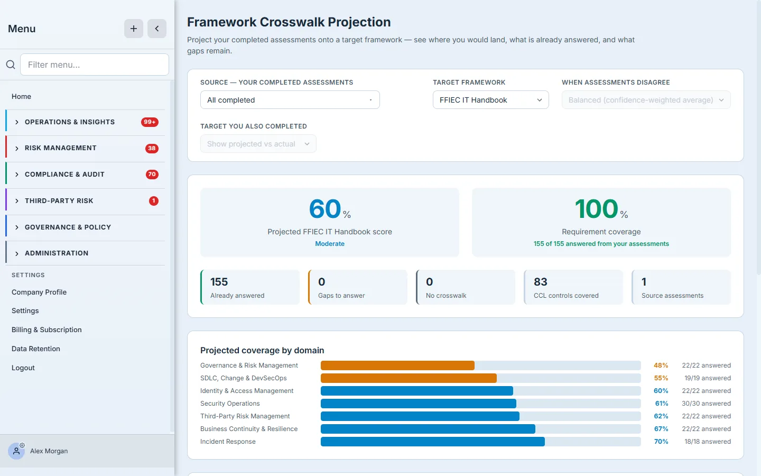This screenshot has width=761, height=476.
Task: Expand the Compliance & Audit chevron
Action: pos(17,175)
